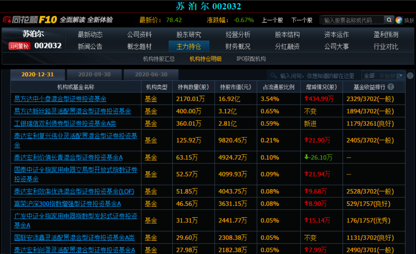Click the -0.67% change value
416x254 pixels.
[x=244, y=20]
